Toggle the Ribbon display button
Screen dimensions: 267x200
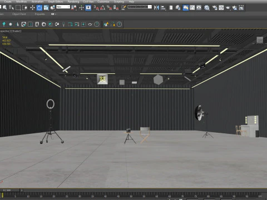(x=185, y=8)
